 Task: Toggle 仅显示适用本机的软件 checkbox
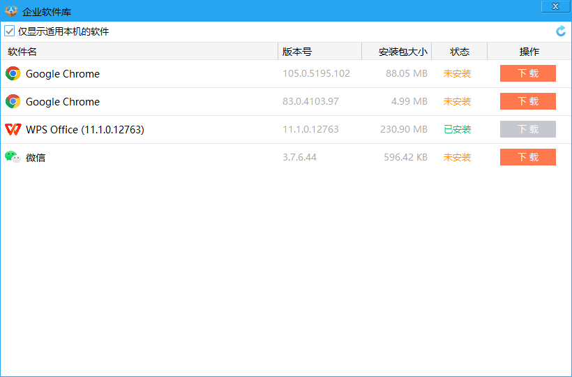(10, 31)
